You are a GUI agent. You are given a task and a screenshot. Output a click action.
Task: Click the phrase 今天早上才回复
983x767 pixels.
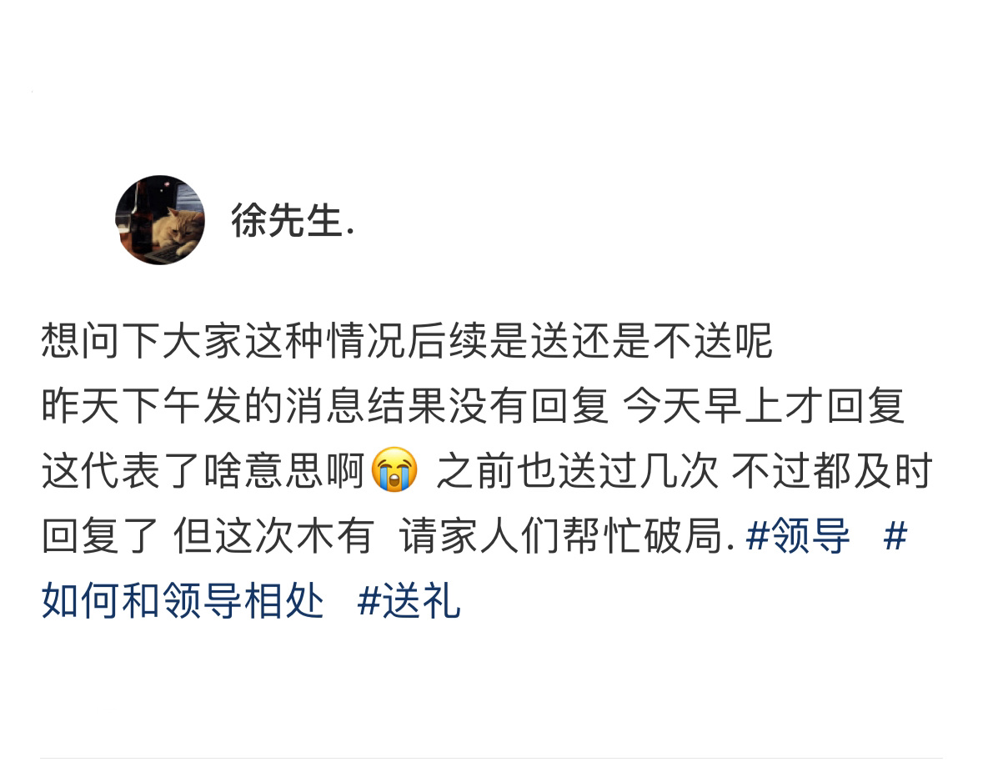(764, 406)
